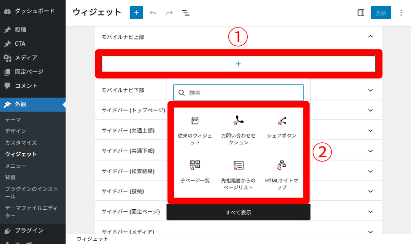Expand サイドバー (共通下部) widget area
This screenshot has width=411, height=244.
pos(370,151)
